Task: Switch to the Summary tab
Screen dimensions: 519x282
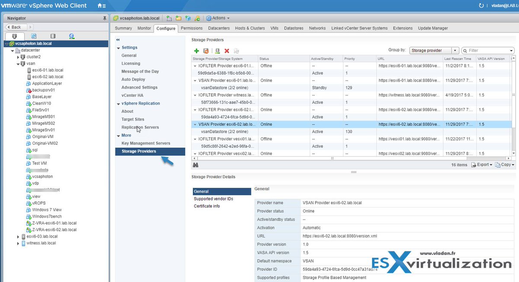Action: coord(123,28)
